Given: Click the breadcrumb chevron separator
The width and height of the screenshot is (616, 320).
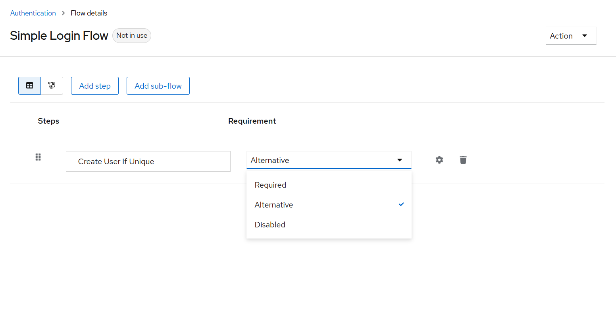Looking at the screenshot, I should coord(63,13).
